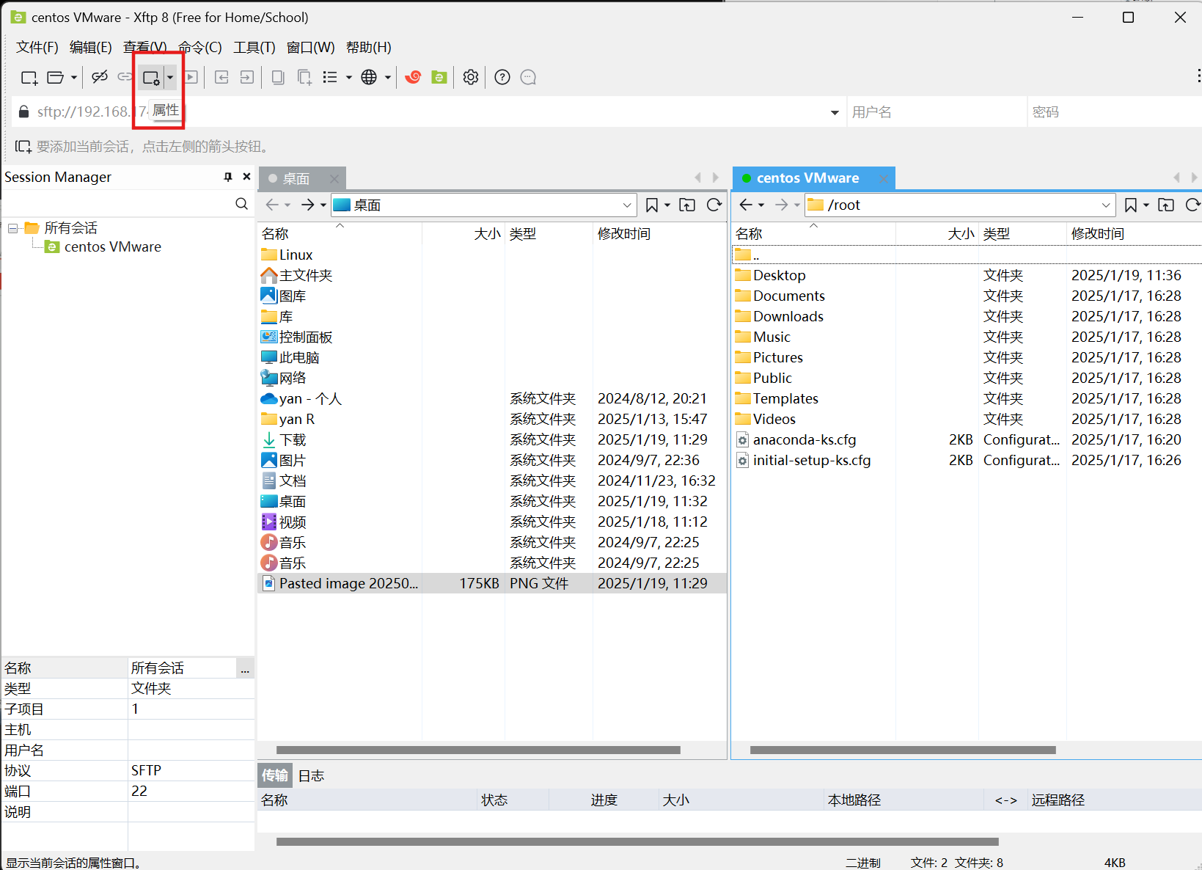Click the Disconnect broken-link icon

(100, 77)
